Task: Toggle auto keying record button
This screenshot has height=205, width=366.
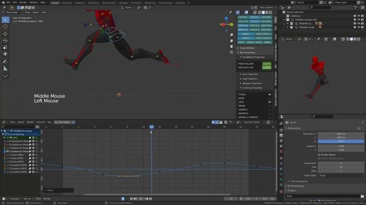Action: 123,199
